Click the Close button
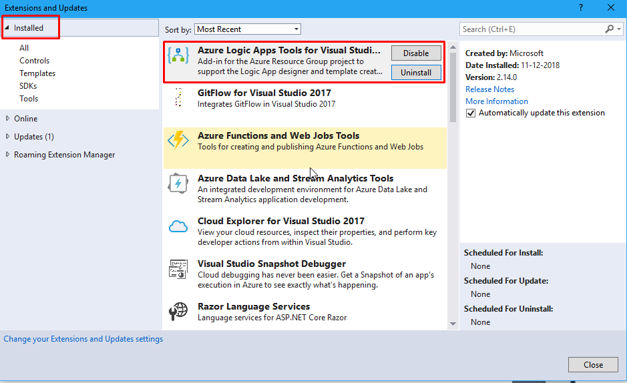 (593, 364)
